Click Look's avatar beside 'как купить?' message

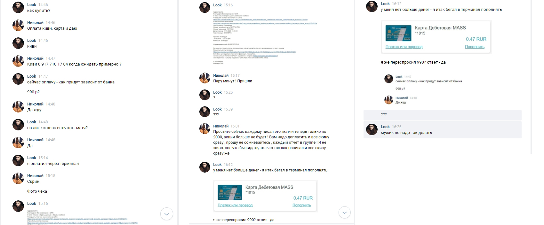point(18,7)
